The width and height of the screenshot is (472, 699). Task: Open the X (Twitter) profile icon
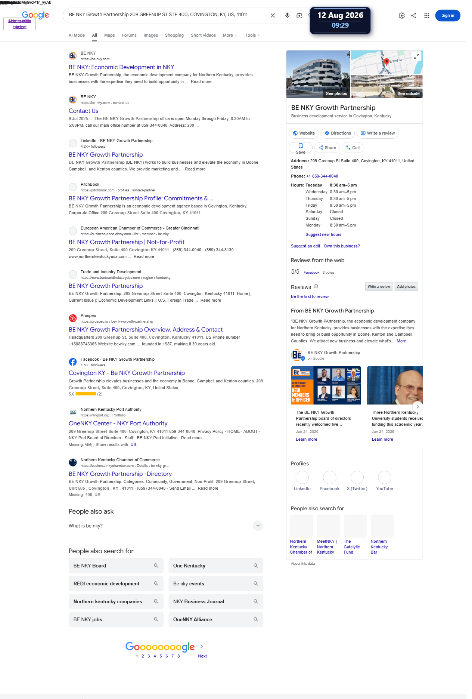point(357,477)
